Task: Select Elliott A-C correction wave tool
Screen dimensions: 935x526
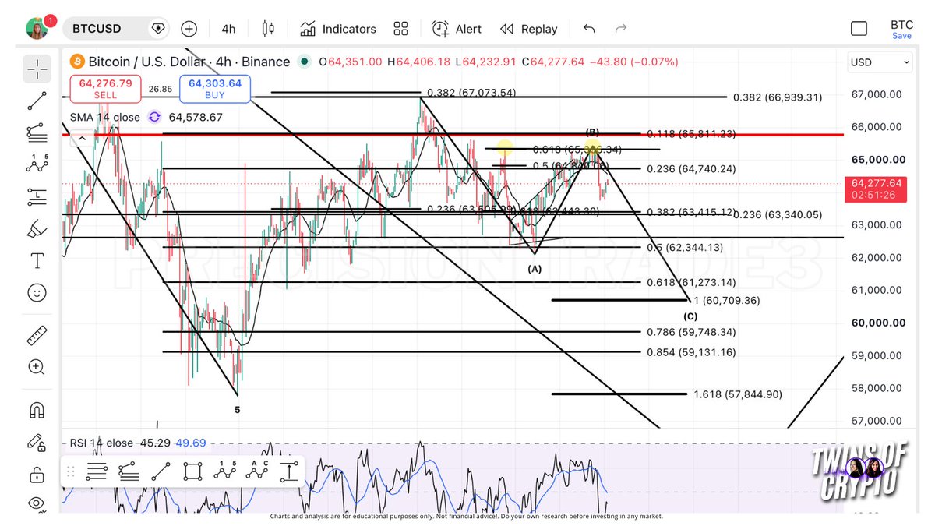Action: [256, 471]
